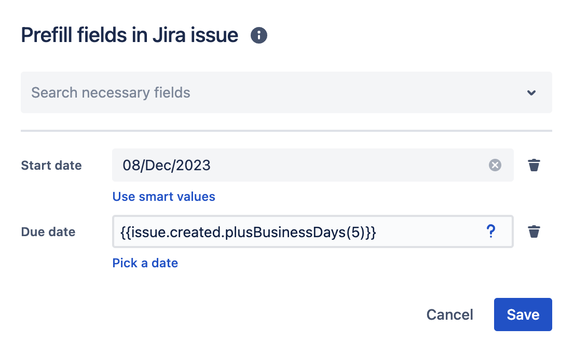This screenshot has height=355, width=574.
Task: Switch Due date to Pick a date
Action: tap(145, 263)
